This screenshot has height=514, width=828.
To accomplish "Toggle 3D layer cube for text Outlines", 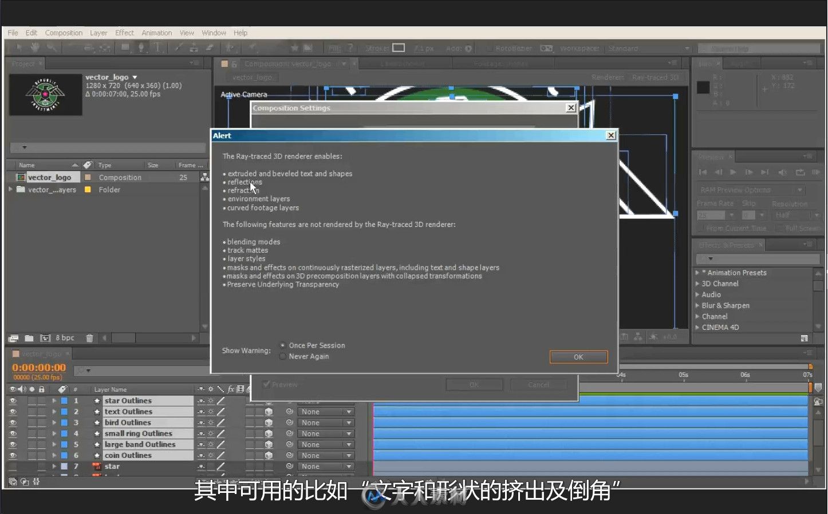I will pyautogui.click(x=269, y=412).
